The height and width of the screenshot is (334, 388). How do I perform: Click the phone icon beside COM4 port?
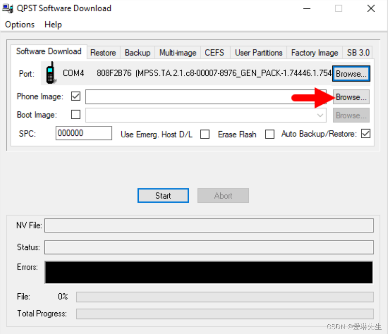click(51, 73)
